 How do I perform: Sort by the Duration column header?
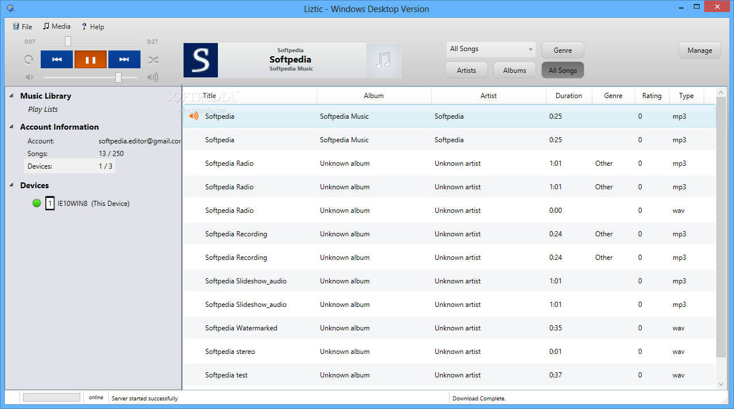tap(569, 96)
